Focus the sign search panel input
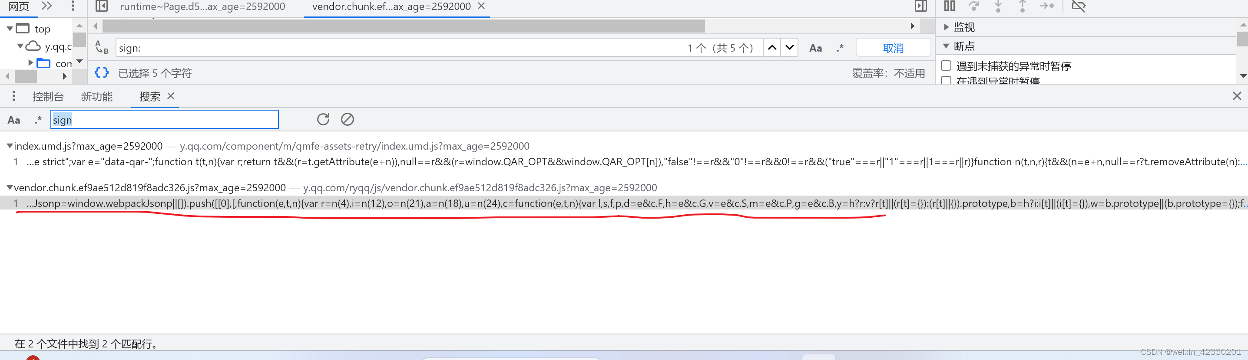 point(164,120)
